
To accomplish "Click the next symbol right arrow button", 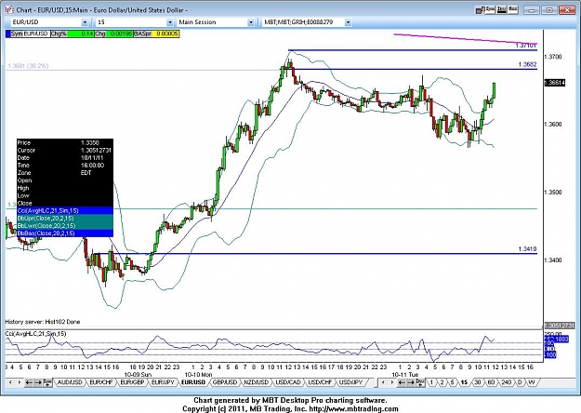I will [x=38, y=382].
